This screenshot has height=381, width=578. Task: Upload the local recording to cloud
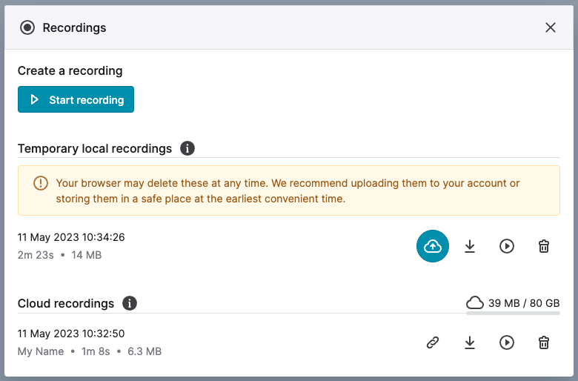[x=433, y=246]
